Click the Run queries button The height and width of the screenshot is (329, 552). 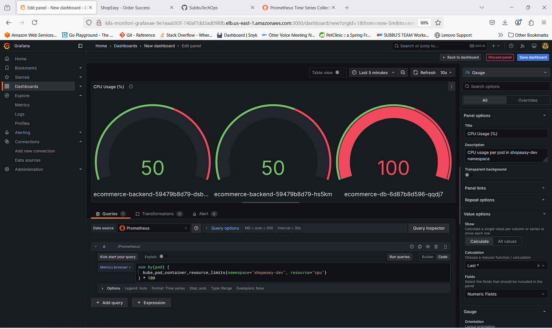pos(399,257)
